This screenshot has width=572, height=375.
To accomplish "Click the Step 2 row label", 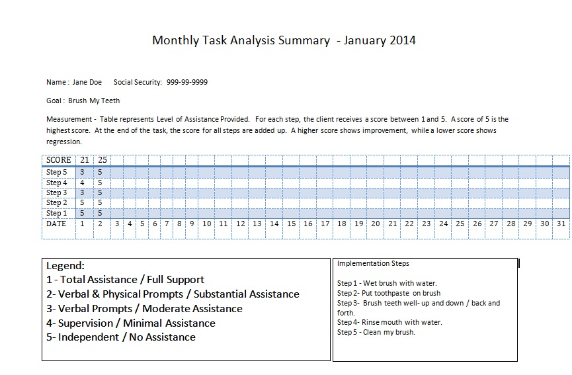I will (x=57, y=203).
